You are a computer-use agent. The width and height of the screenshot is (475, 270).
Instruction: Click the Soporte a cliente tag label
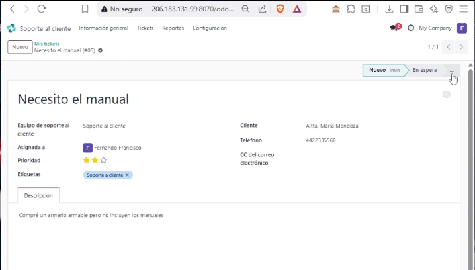[x=105, y=175]
